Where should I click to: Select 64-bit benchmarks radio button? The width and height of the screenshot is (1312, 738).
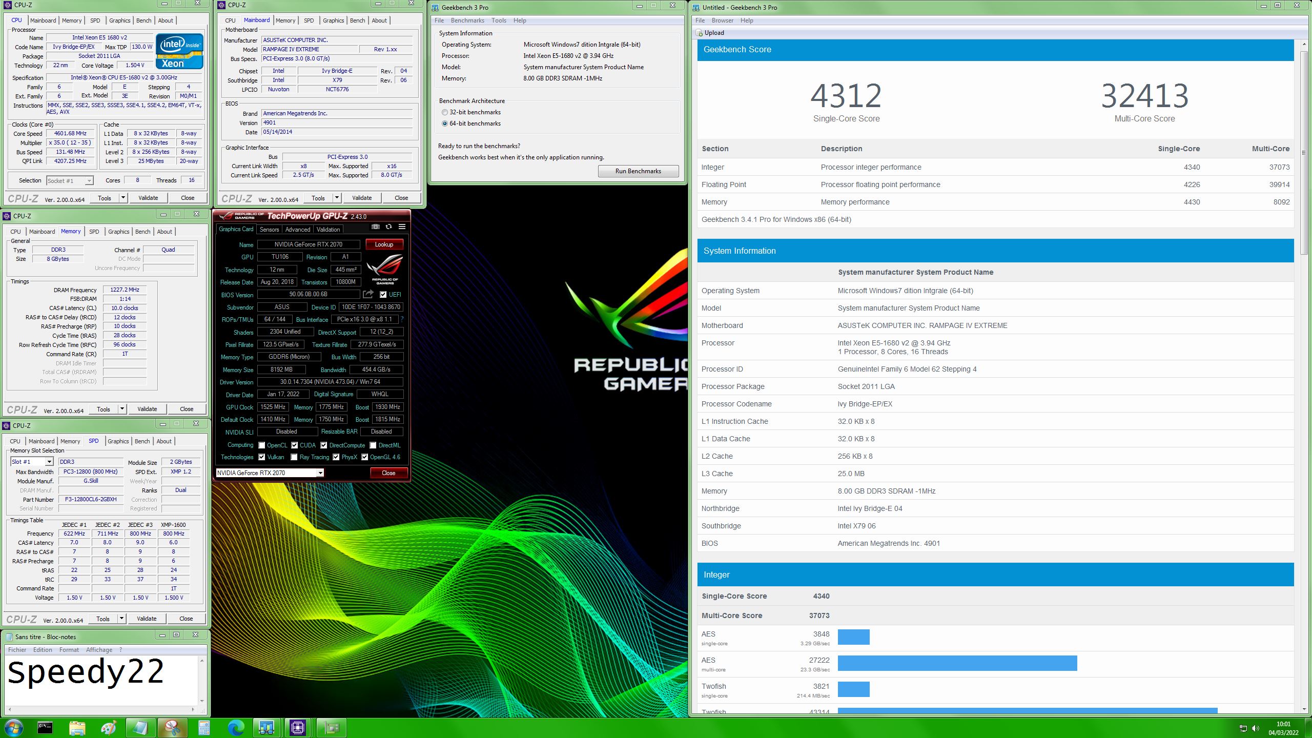(x=445, y=124)
